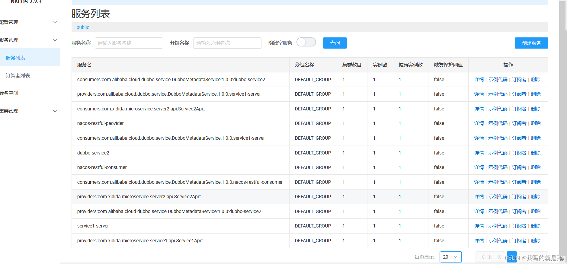This screenshot has height=264, width=567.
Task: Click the 集群数目 column header
Action: pos(352,65)
